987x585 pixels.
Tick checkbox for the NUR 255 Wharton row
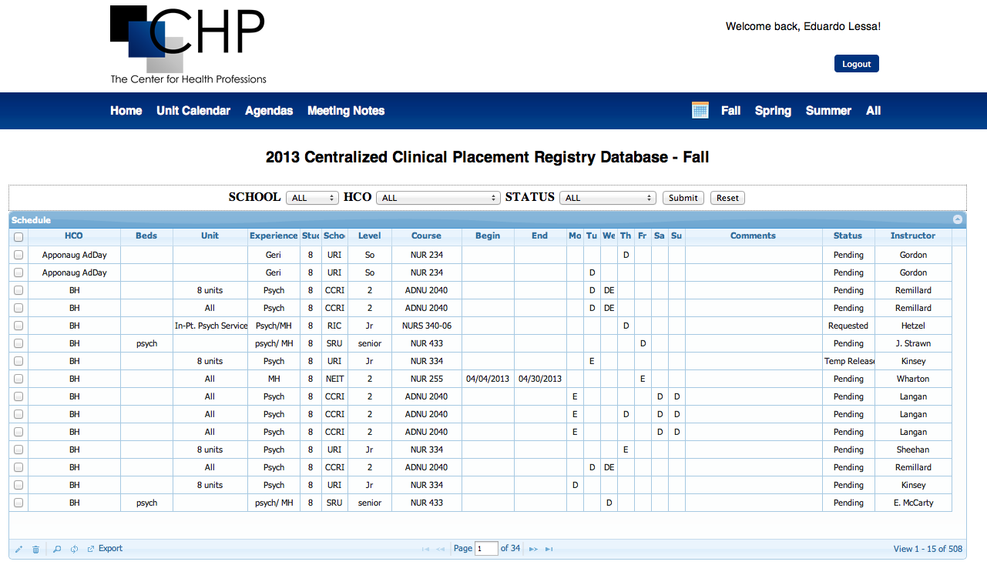coord(18,379)
